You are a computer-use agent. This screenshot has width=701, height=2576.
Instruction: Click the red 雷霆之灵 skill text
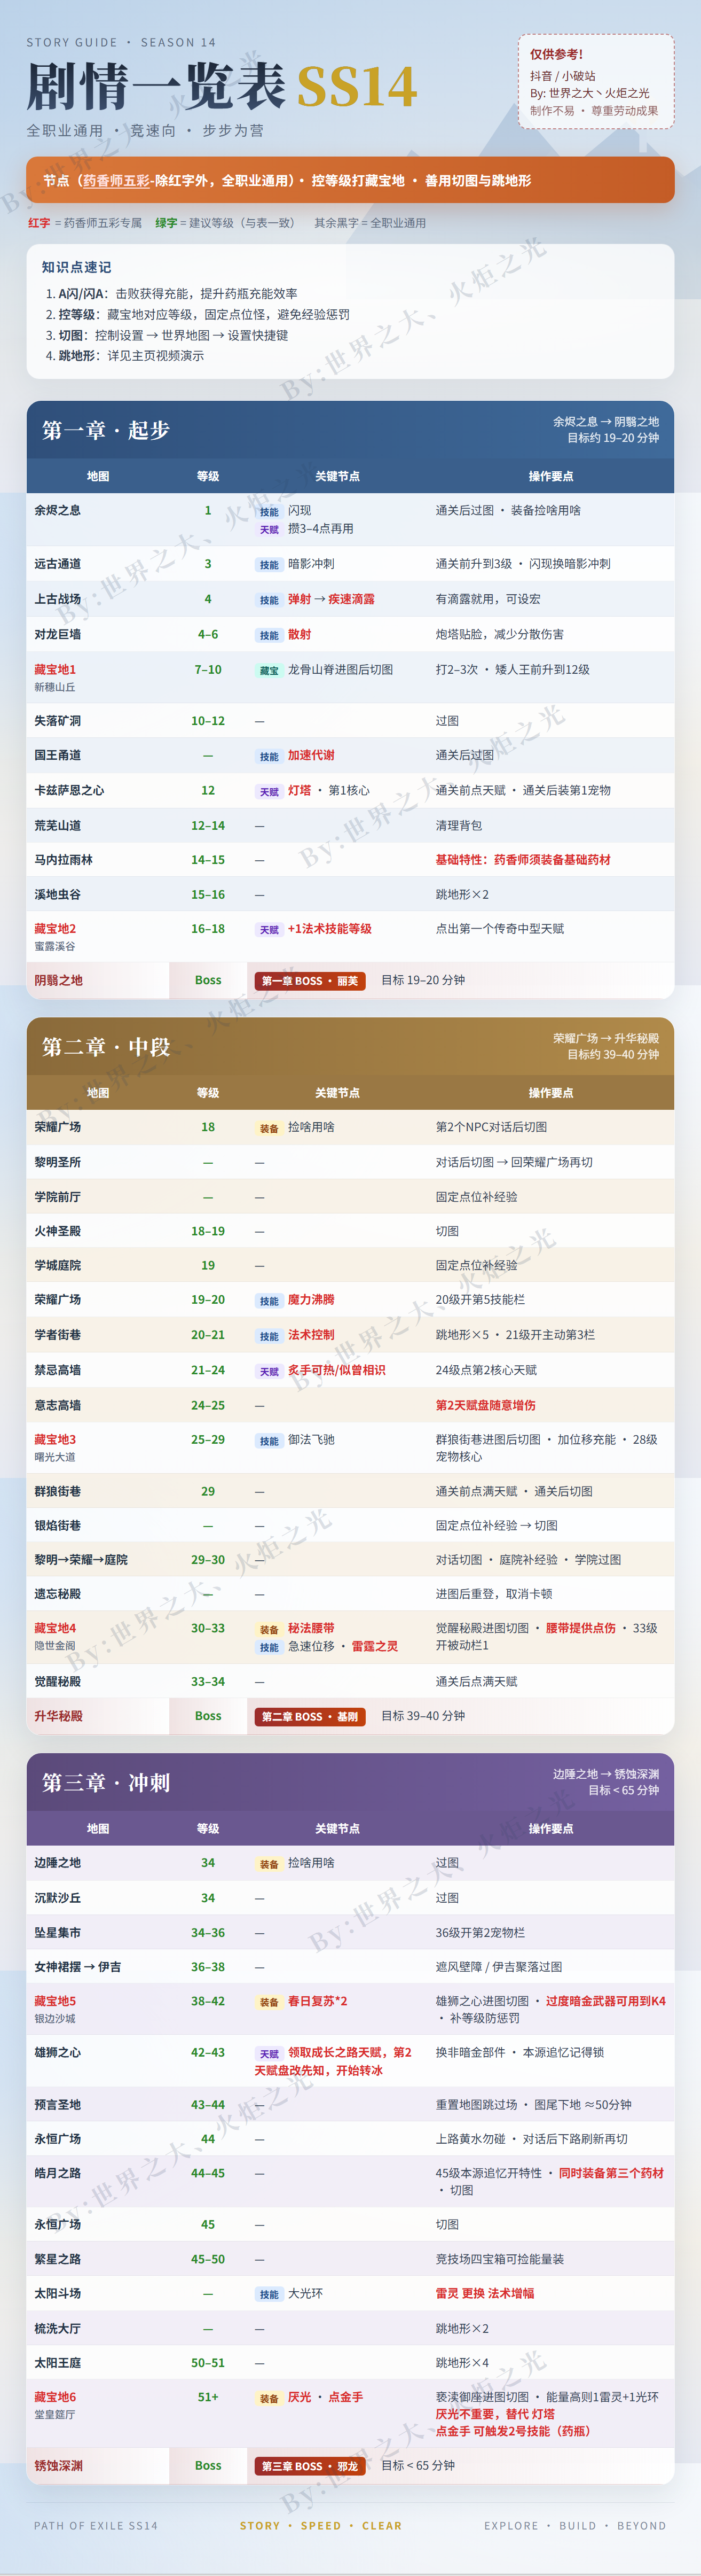pos(374,1646)
